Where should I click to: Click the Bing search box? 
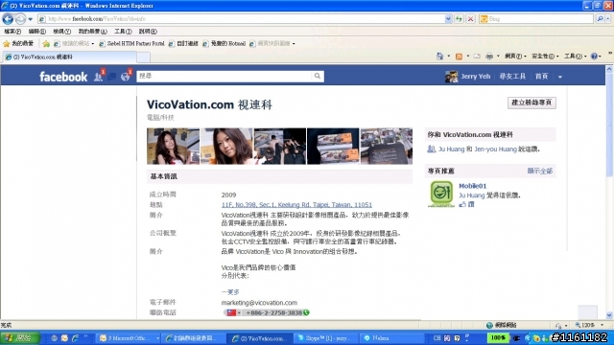(x=536, y=19)
